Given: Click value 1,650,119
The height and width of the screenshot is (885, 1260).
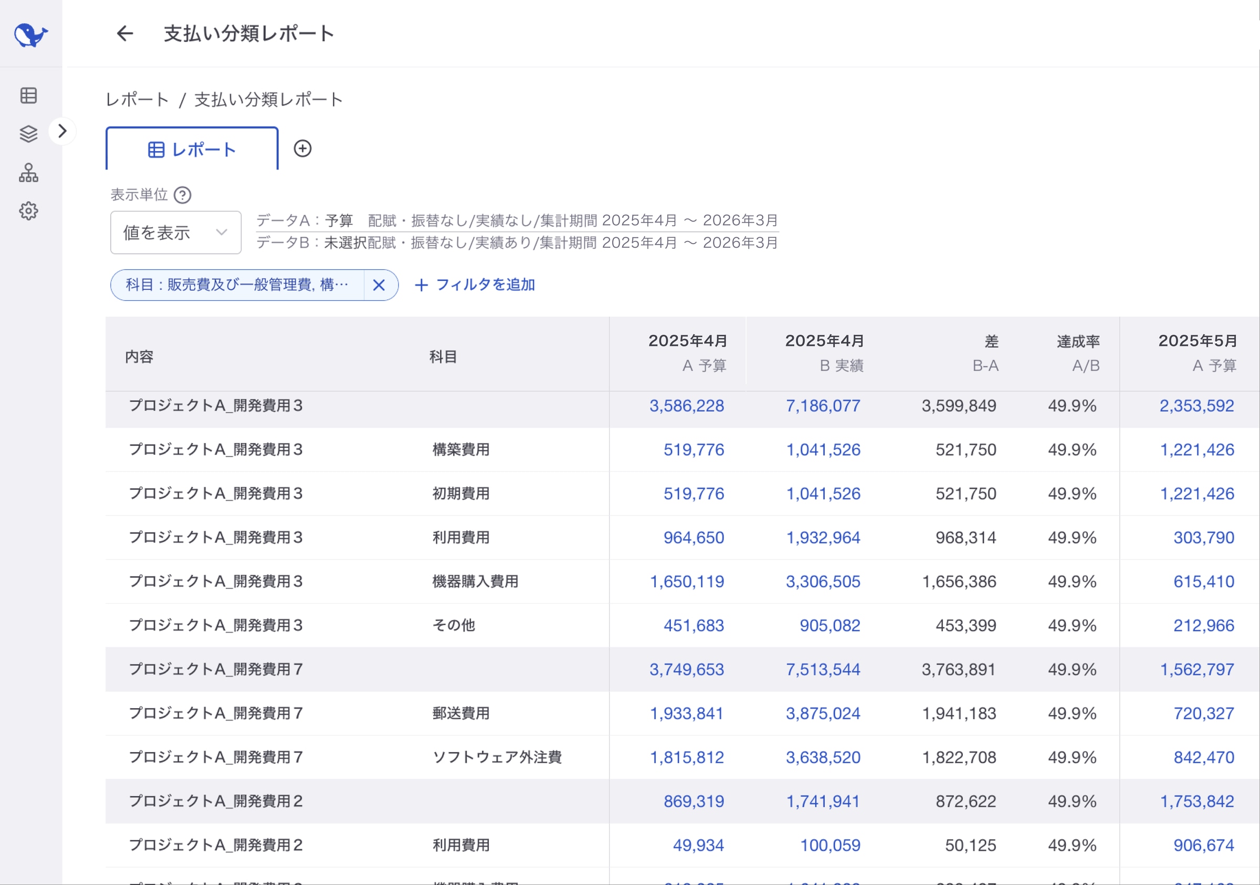Looking at the screenshot, I should (x=687, y=581).
